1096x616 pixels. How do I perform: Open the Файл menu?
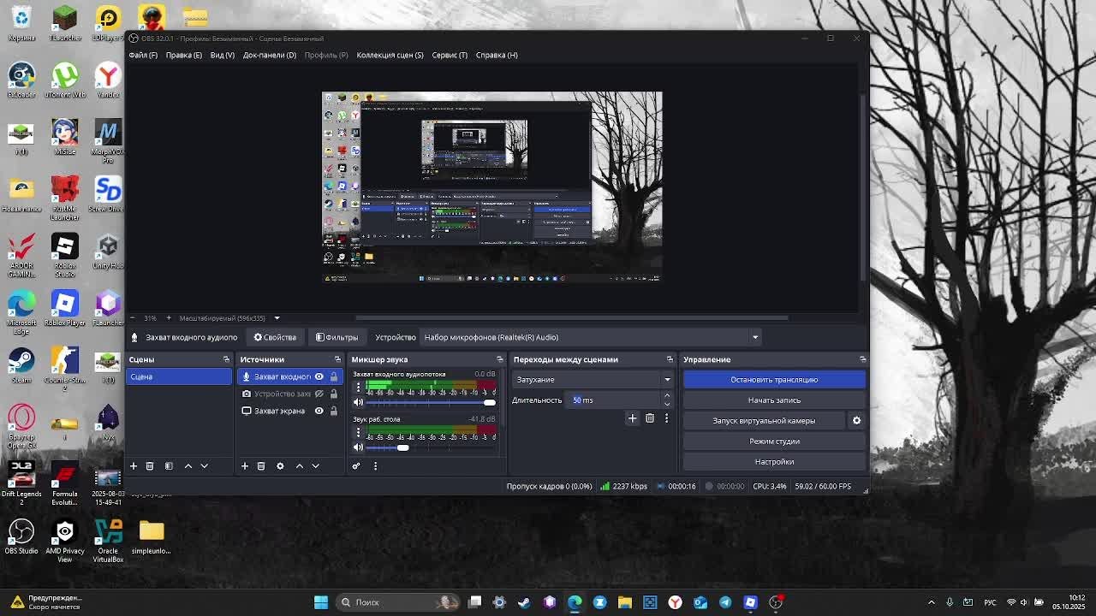(x=143, y=55)
